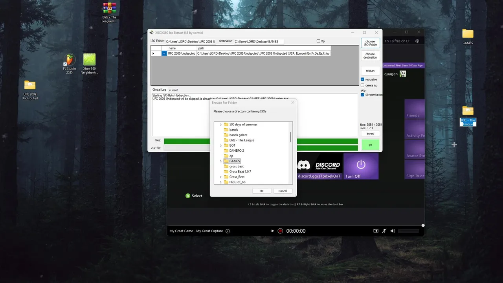Viewport: 503px width, 283px height.
Task: Select Blitz - The League in folder tree
Action: 242,140
